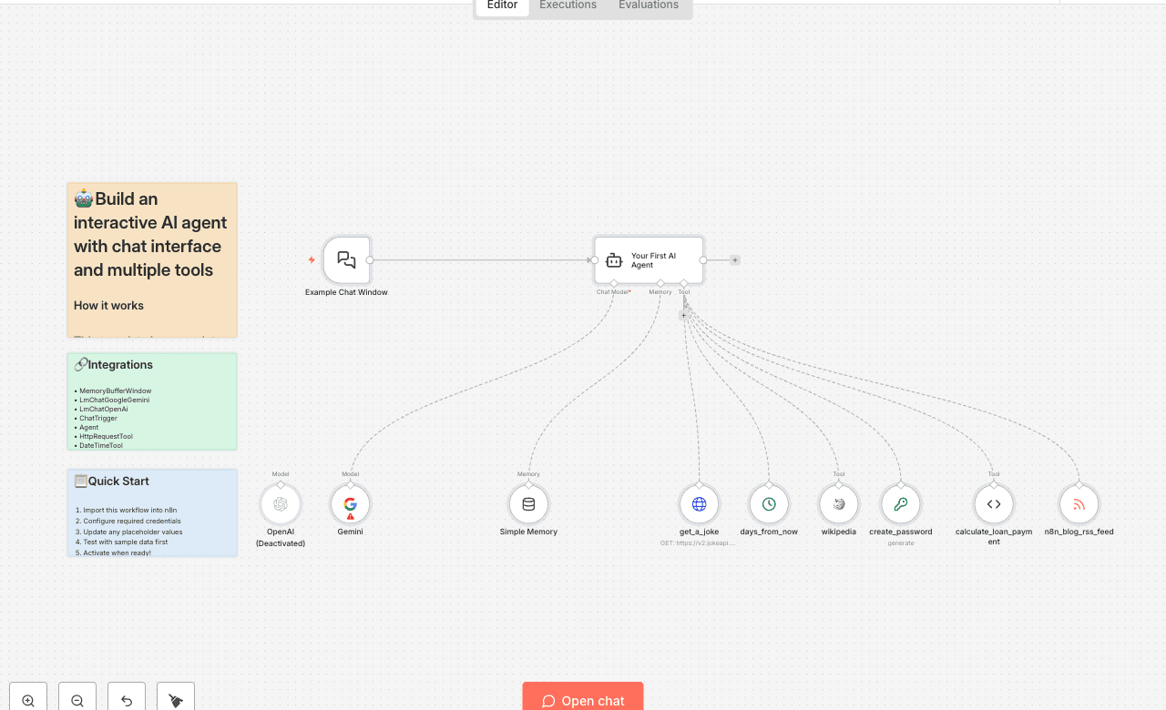Click the plus node after the AI Agent output
Image resolution: width=1166 pixels, height=710 pixels.
(x=734, y=259)
